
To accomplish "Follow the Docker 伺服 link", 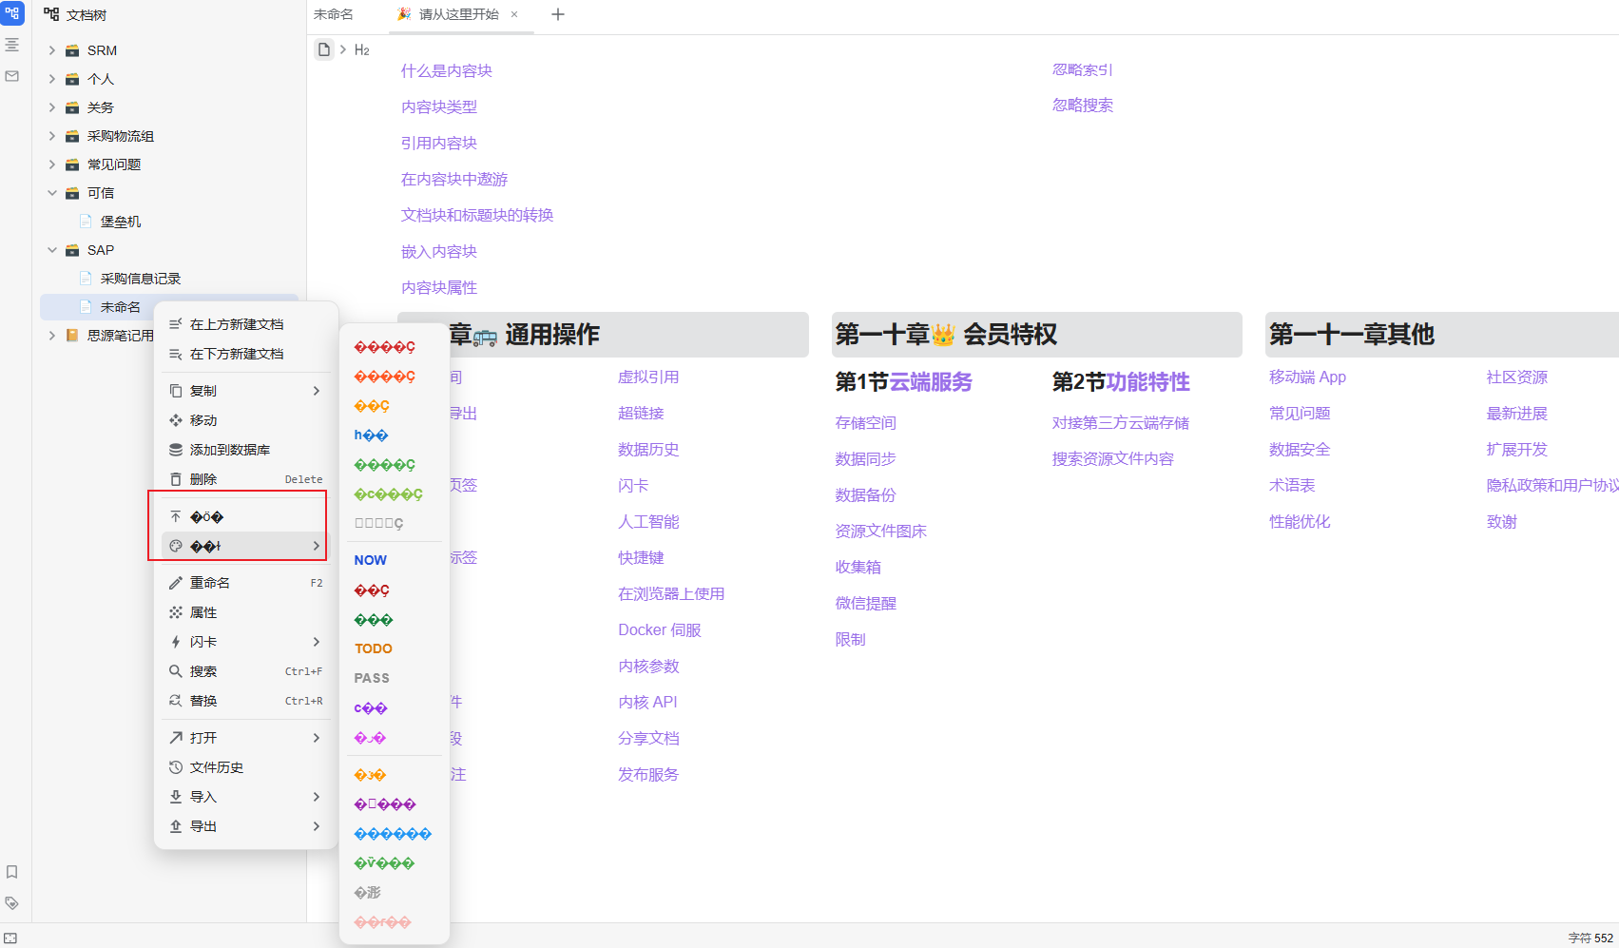I will click(659, 630).
